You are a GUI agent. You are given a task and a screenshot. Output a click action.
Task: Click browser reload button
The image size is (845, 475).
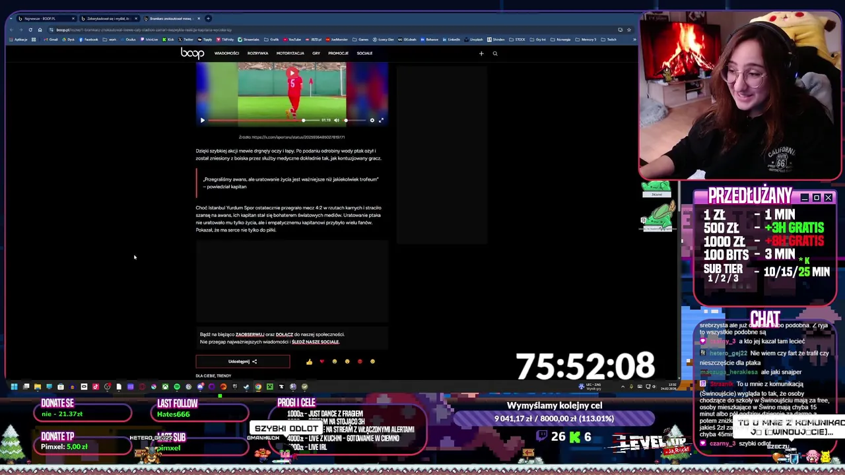[30, 30]
